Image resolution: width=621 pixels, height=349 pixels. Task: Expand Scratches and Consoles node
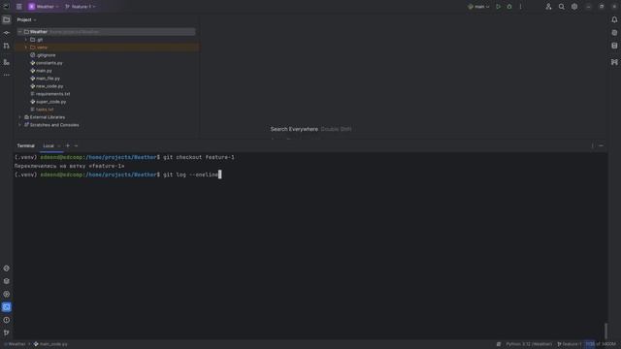(19, 125)
